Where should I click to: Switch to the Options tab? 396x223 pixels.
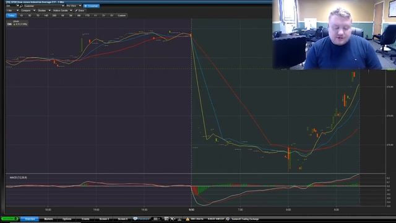[67, 219]
